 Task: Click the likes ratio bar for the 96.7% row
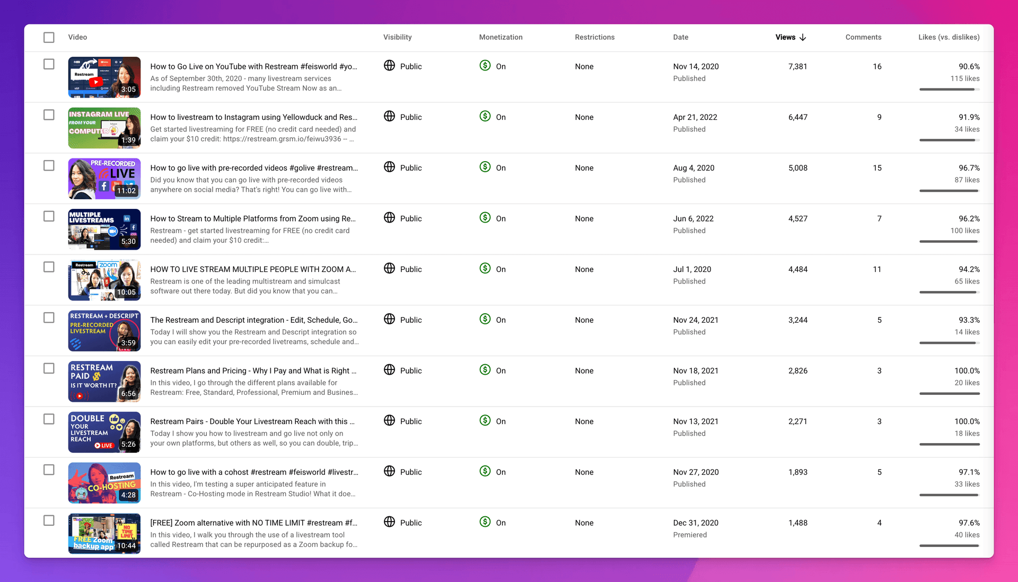(x=949, y=191)
